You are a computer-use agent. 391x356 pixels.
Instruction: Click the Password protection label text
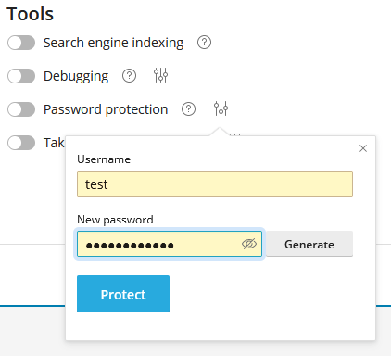[106, 109]
